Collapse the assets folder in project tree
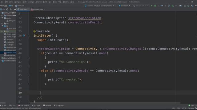This screenshot has height=110, width=197. [x=2, y=18]
